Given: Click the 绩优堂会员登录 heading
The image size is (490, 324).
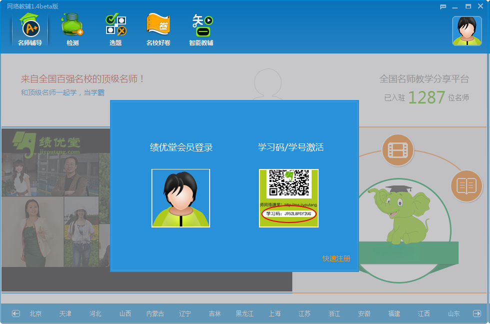Looking at the screenshot, I should click(x=181, y=147).
